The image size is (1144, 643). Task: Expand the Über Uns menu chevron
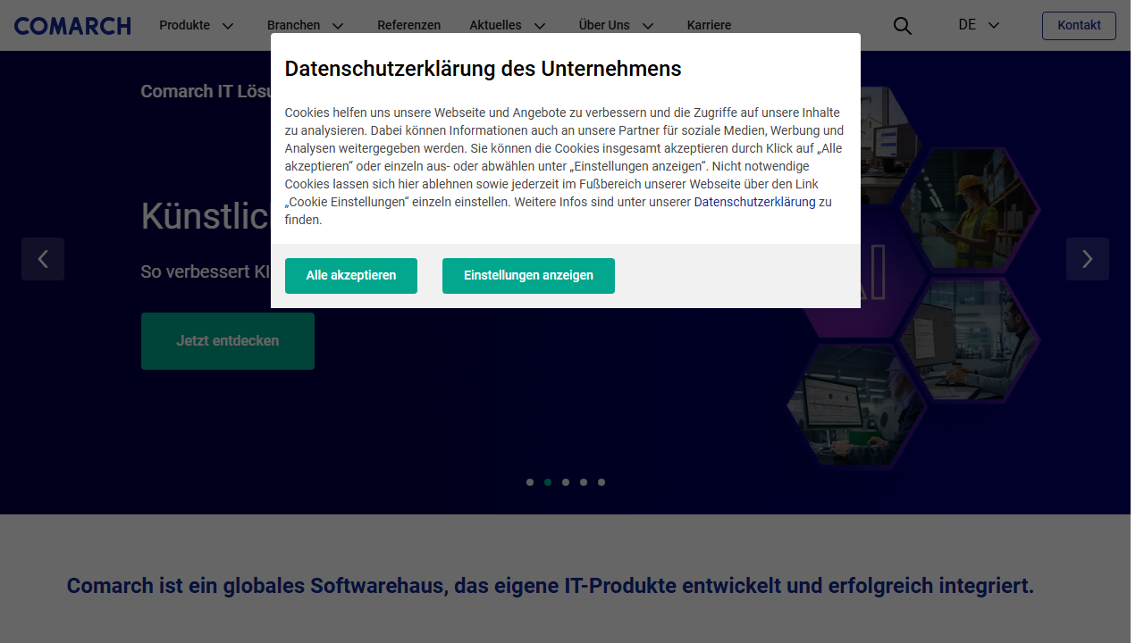click(x=648, y=26)
